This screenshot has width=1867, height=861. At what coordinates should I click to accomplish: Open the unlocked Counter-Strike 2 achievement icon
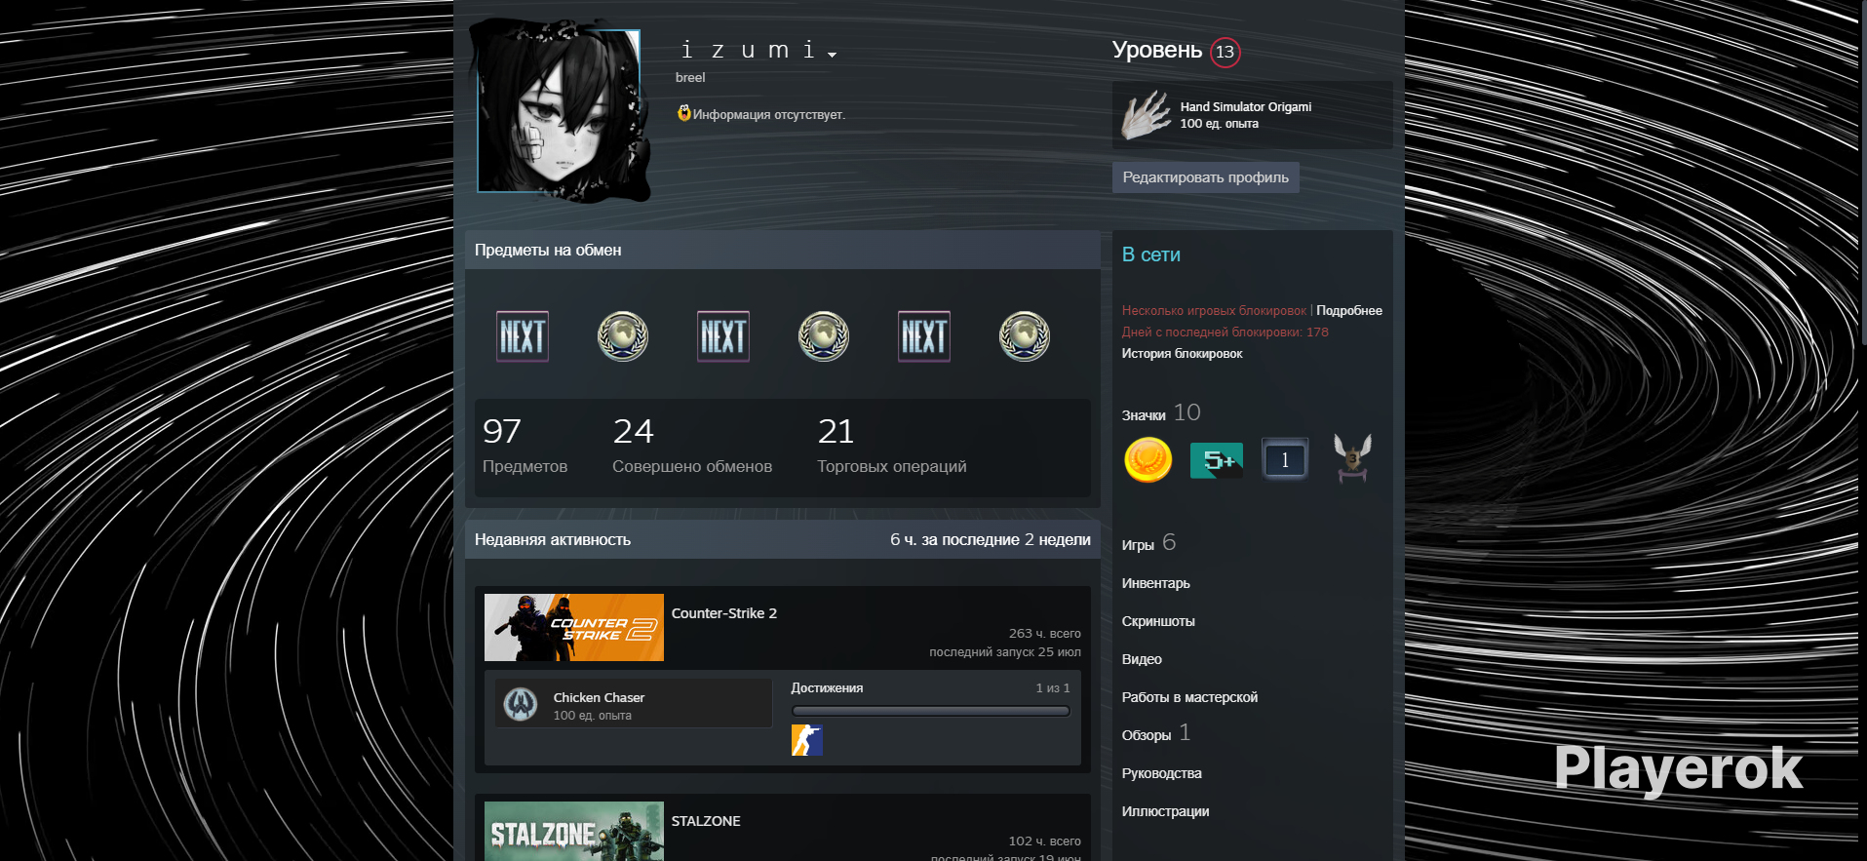(x=807, y=741)
